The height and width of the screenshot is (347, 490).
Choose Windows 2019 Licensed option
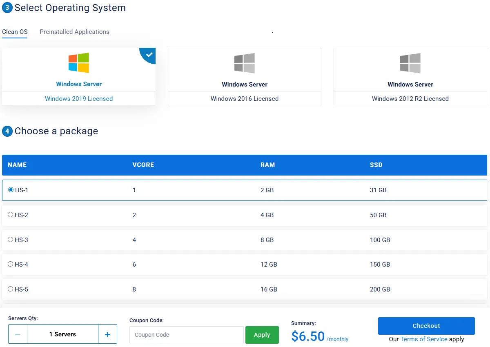tap(79, 98)
